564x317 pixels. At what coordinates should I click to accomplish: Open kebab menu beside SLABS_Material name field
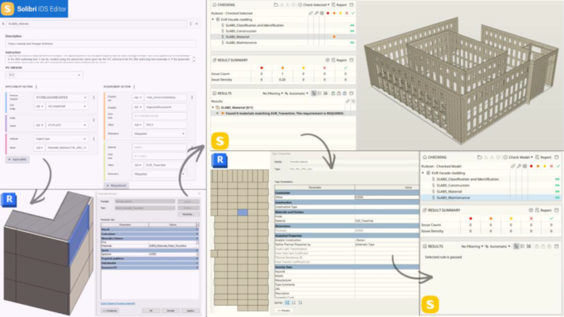(x=191, y=24)
